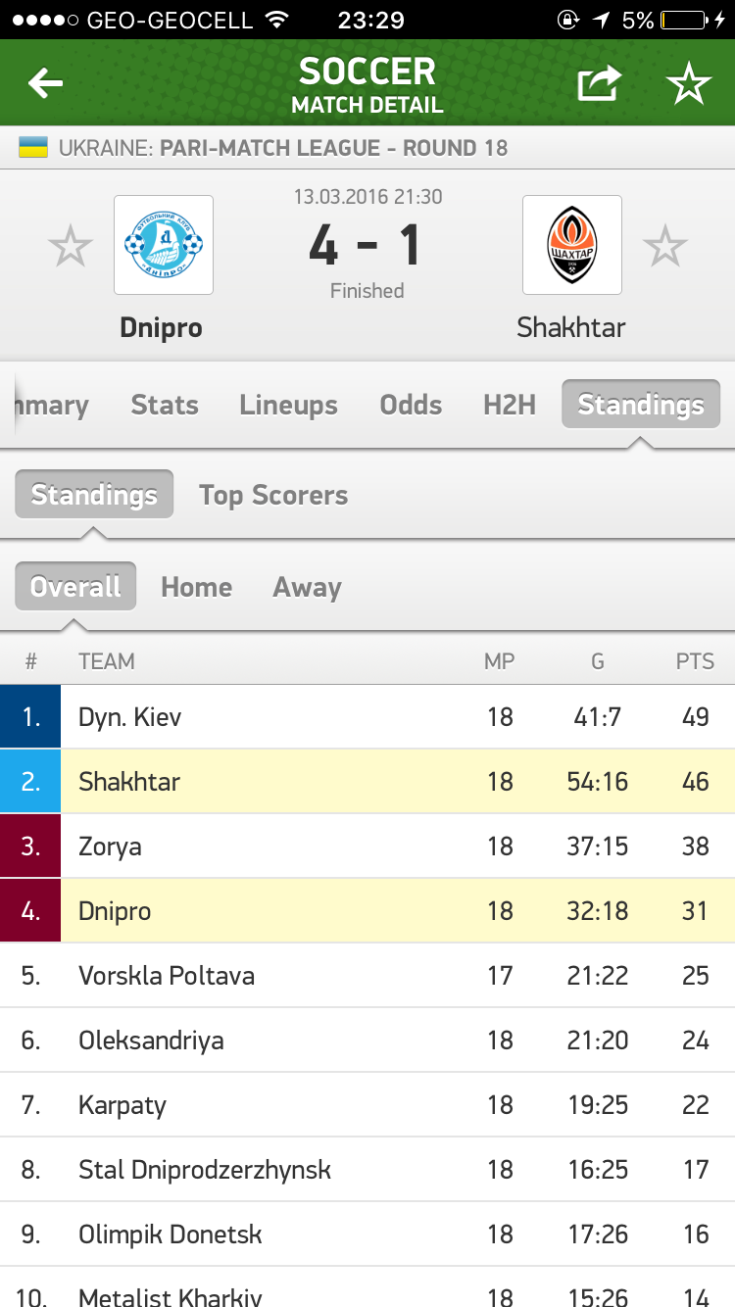The height and width of the screenshot is (1307, 735).
Task: Tap the back arrow icon
Action: pyautogui.click(x=45, y=84)
